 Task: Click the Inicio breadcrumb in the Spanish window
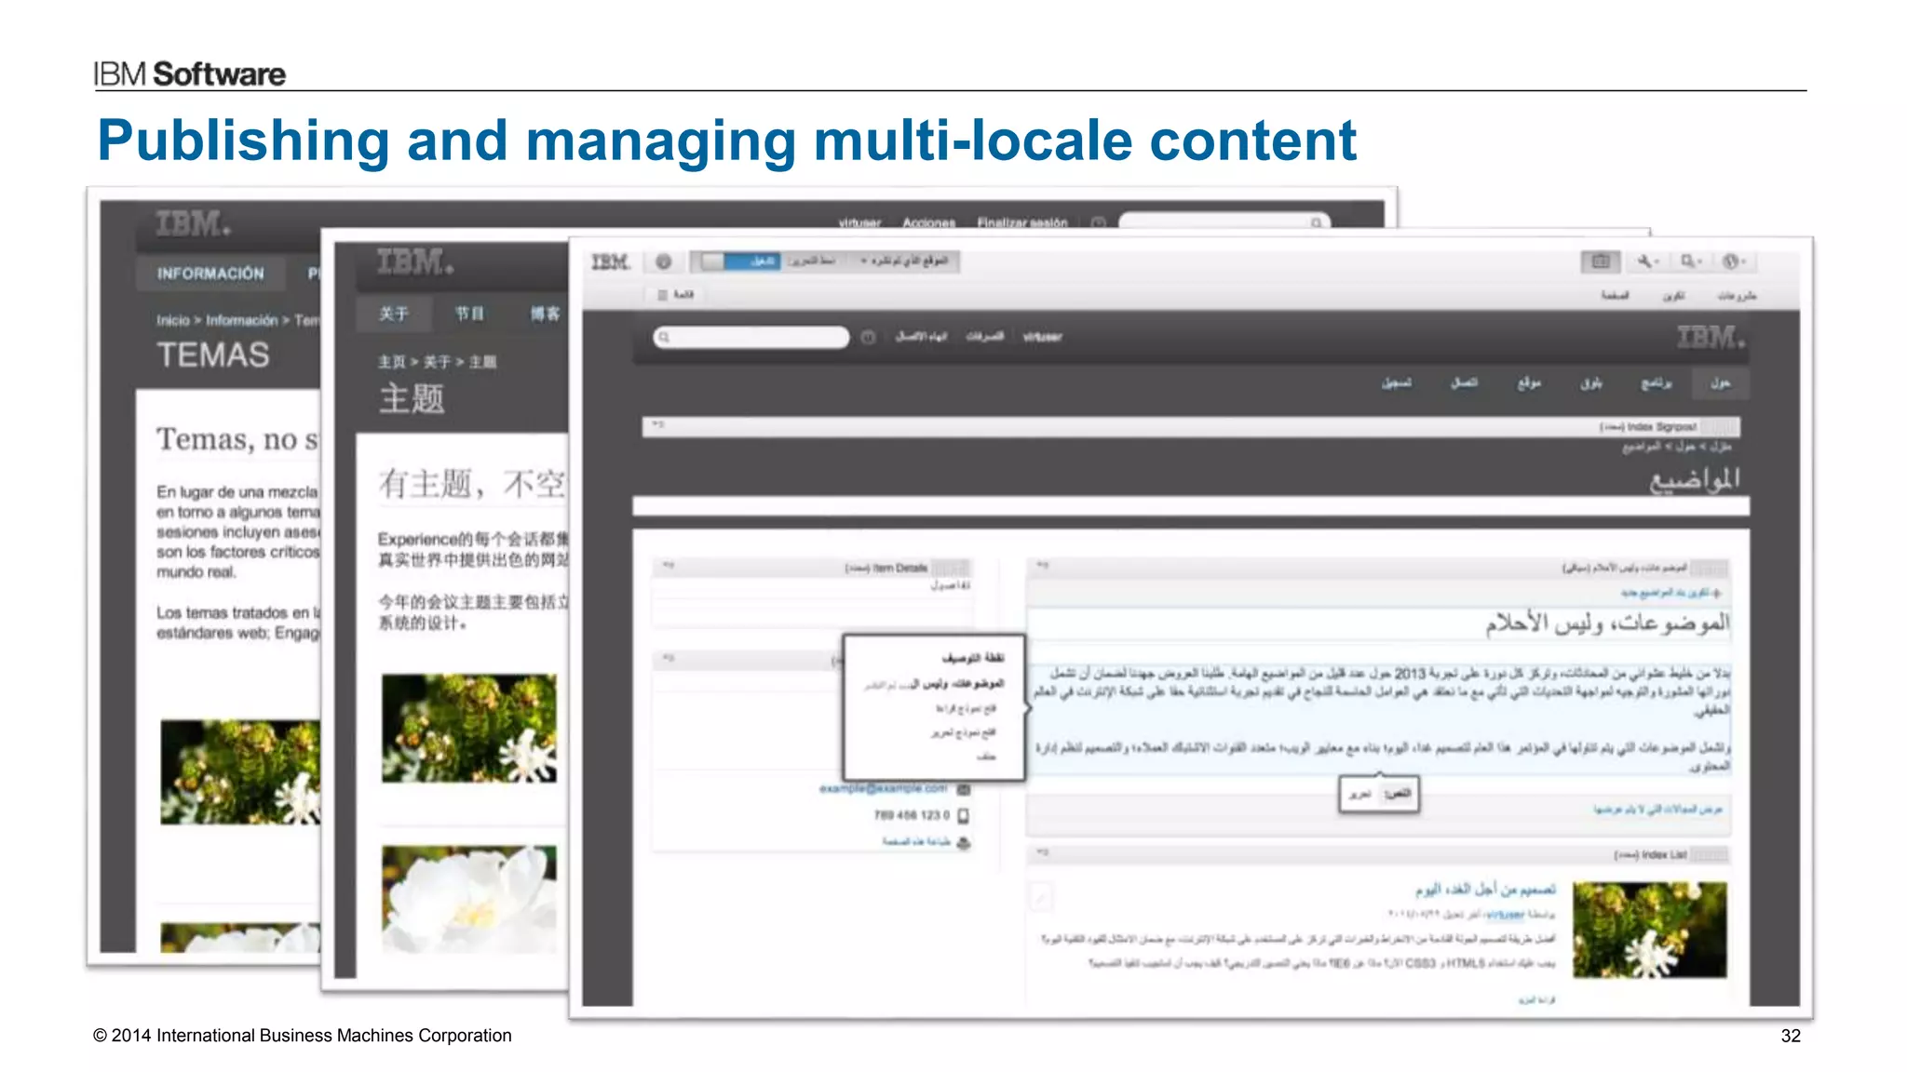coord(172,321)
